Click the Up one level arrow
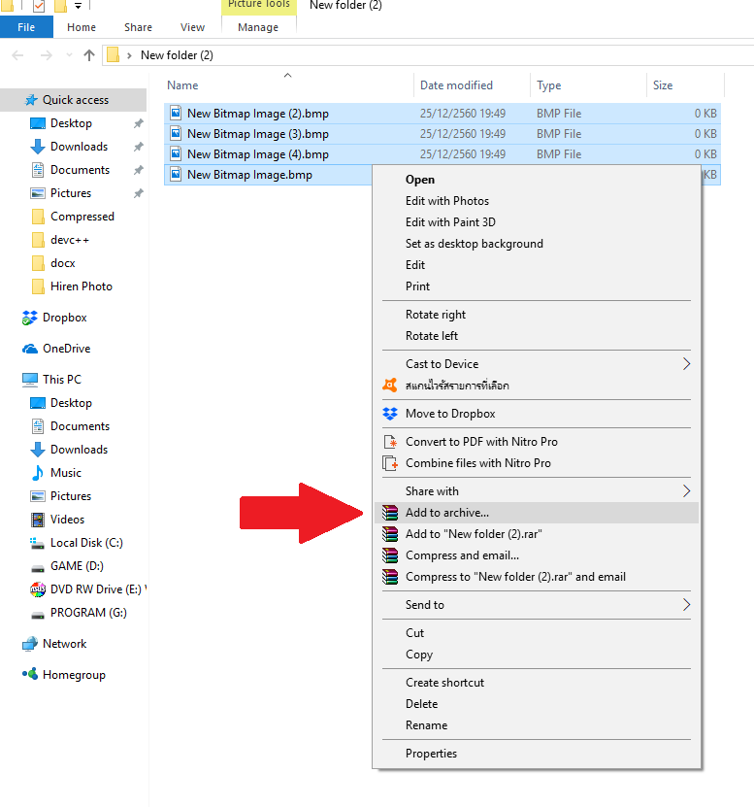The width and height of the screenshot is (754, 807). (x=89, y=55)
